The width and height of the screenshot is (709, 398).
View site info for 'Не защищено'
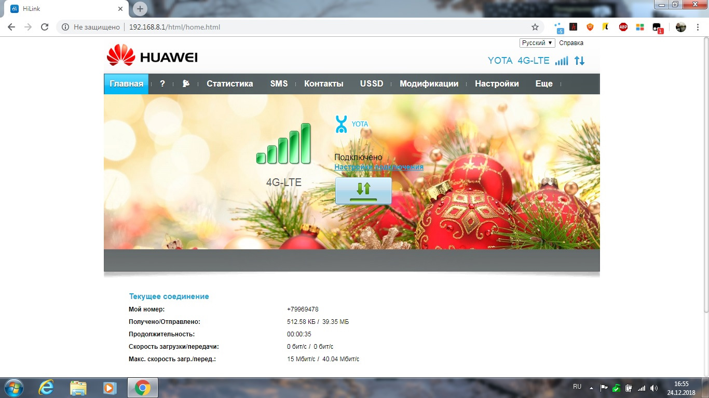coord(90,27)
